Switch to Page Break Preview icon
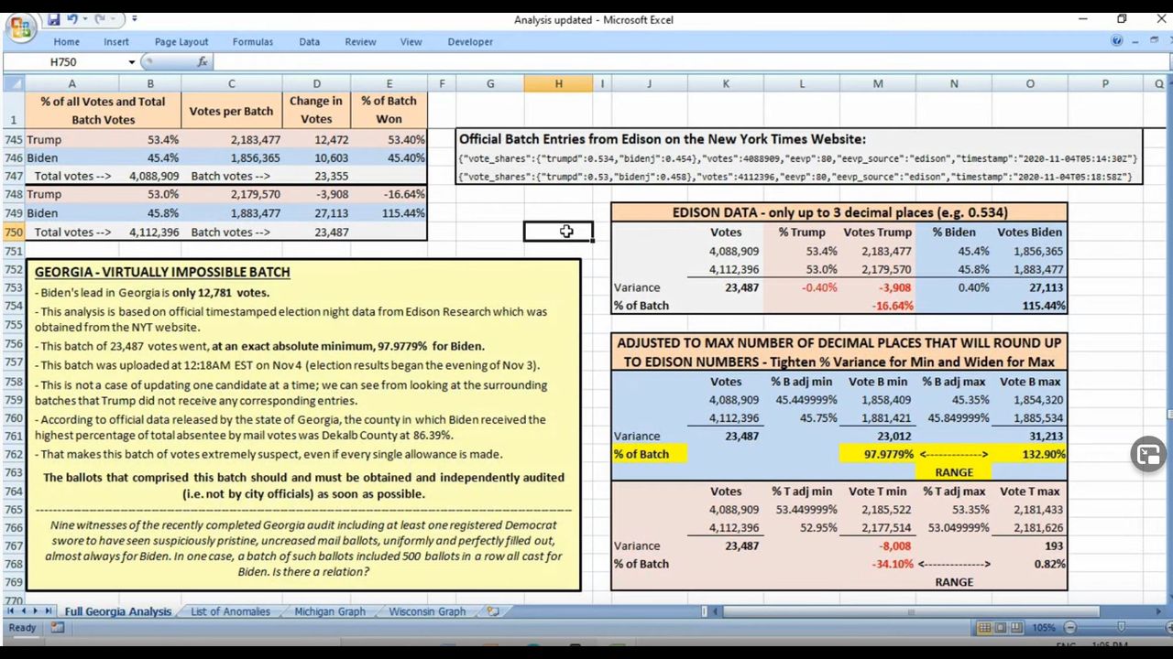 point(1016,628)
